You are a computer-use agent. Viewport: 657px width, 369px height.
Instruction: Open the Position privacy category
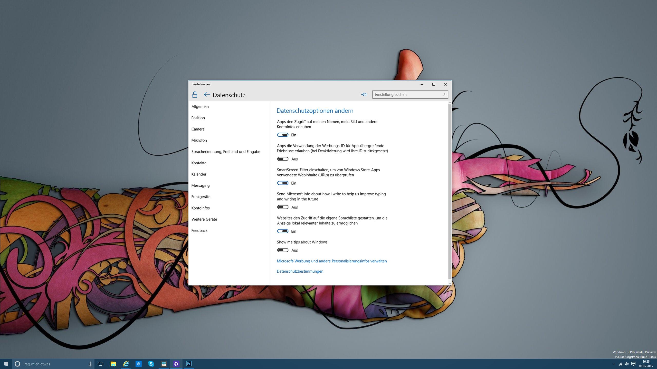[198, 118]
